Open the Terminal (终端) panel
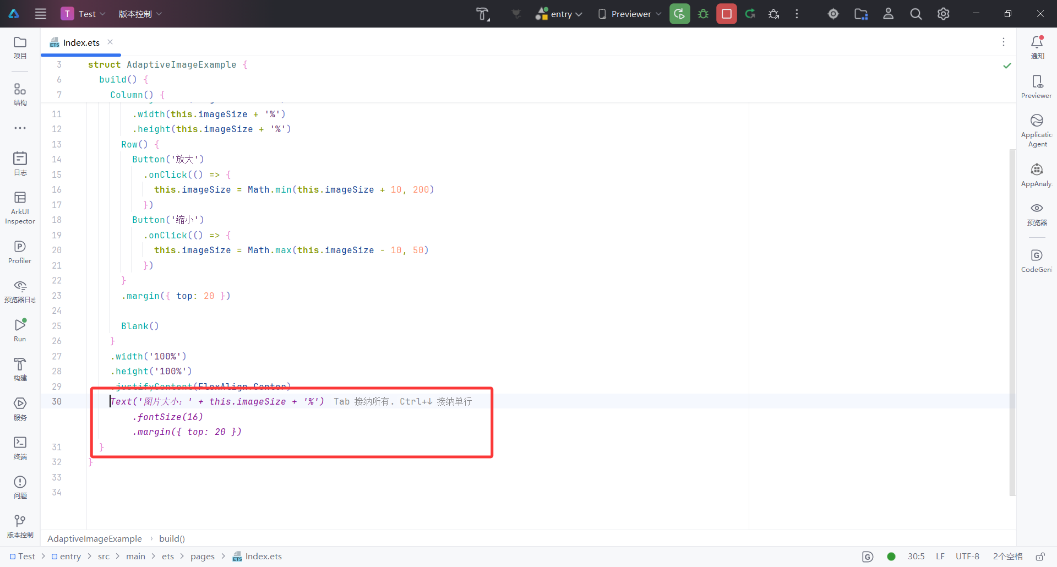1057x567 pixels. point(20,448)
